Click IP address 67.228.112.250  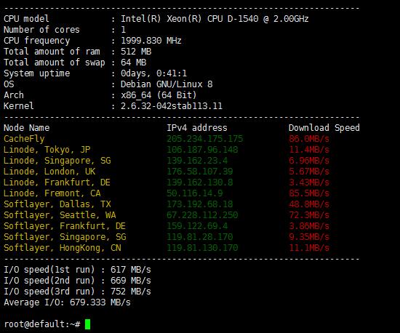tap(202, 215)
